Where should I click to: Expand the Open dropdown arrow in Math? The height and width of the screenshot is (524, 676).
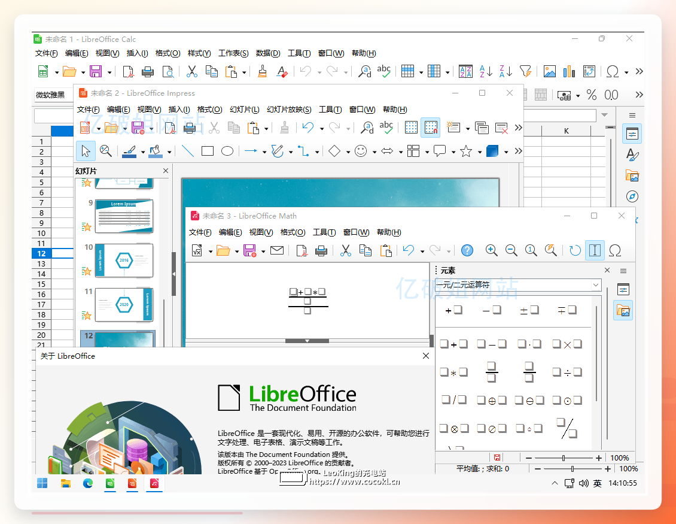(237, 251)
